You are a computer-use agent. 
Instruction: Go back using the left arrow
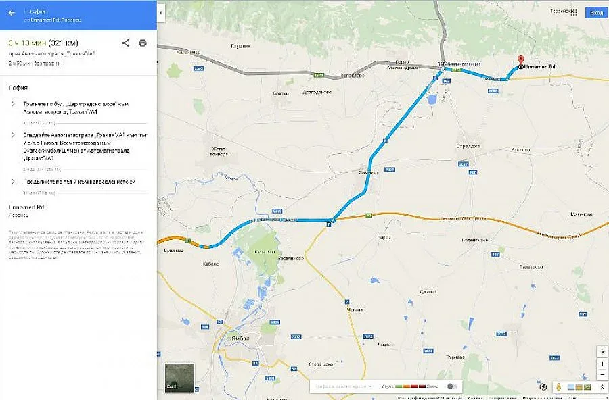click(12, 13)
